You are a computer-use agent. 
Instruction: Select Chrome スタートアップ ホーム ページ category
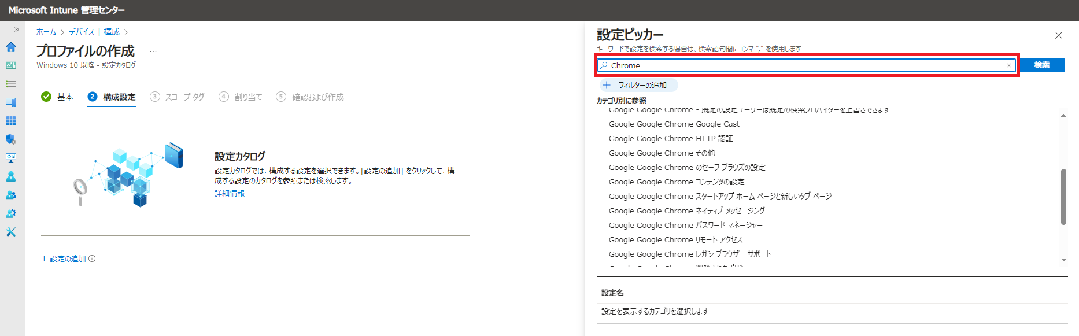point(720,196)
